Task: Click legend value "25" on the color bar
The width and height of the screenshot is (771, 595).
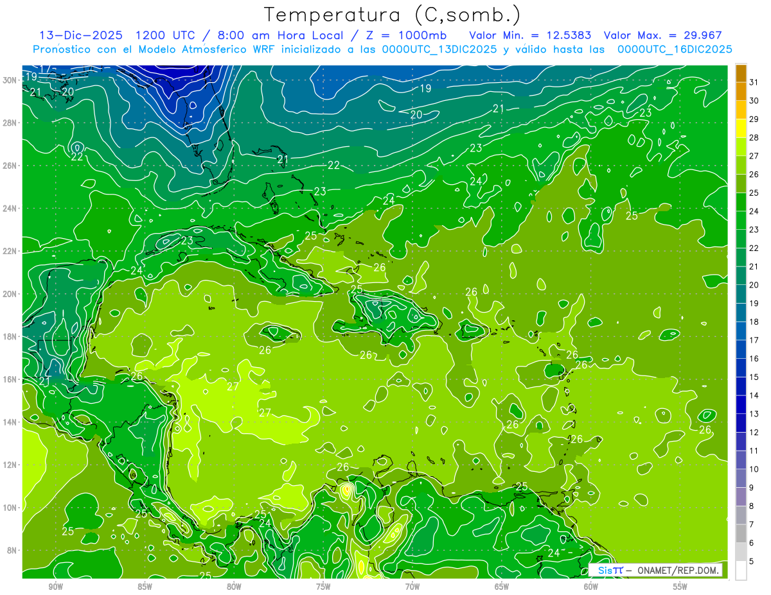Action: click(x=754, y=193)
